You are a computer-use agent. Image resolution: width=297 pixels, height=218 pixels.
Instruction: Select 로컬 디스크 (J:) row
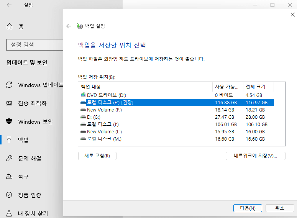(177, 124)
